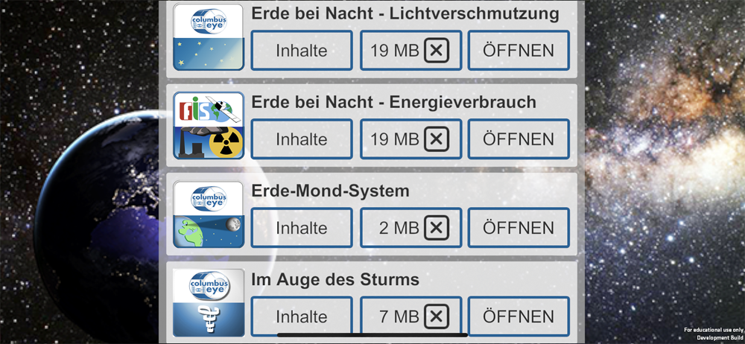This screenshot has width=745, height=344.
Task: Delete the 2 MB Erde-Mond-System download
Action: (x=436, y=228)
